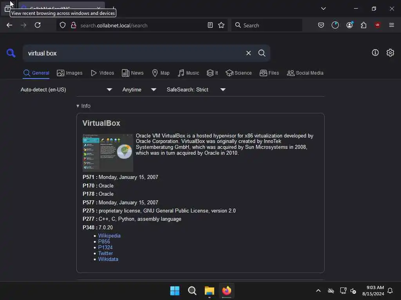Viewport: 401px width, 300px height.
Task: Open the Firefox hamburger menu
Action: [392, 25]
